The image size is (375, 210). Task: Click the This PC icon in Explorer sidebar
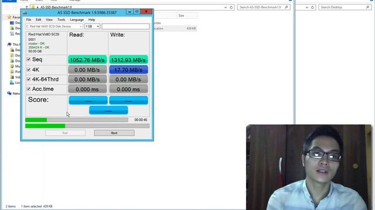pyautogui.click(x=9, y=44)
